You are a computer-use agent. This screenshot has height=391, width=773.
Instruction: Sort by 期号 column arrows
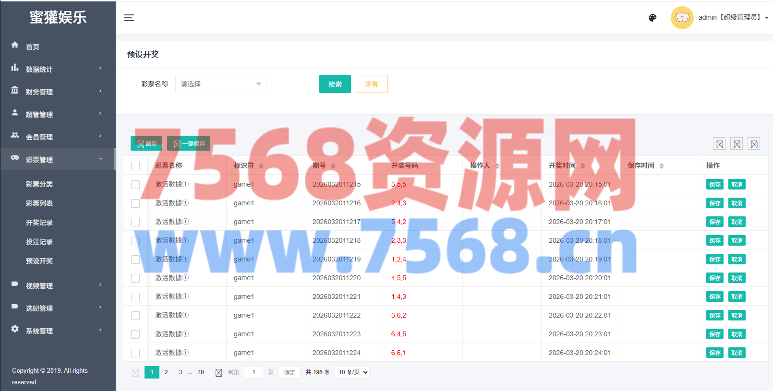tap(333, 166)
